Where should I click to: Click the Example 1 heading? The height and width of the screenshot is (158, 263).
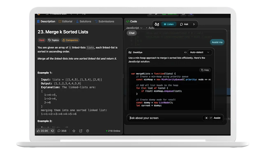[x=45, y=72]
